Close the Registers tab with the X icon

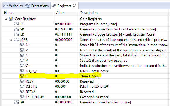click(x=75, y=6)
